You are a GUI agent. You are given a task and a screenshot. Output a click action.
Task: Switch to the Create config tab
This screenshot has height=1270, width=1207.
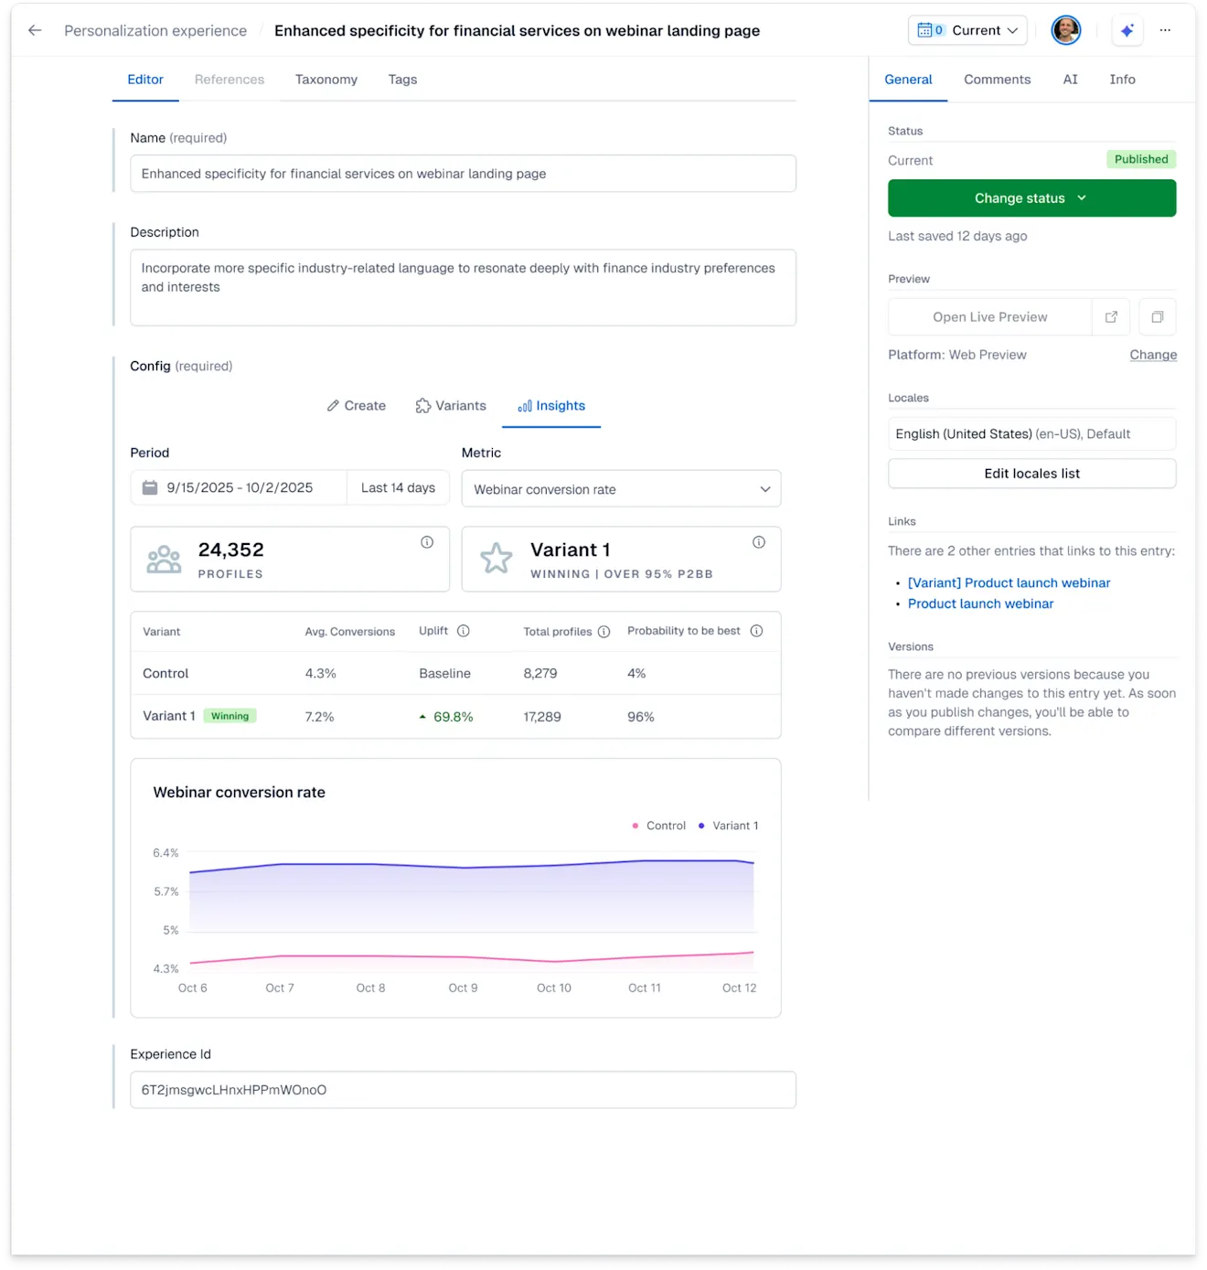pyautogui.click(x=357, y=406)
